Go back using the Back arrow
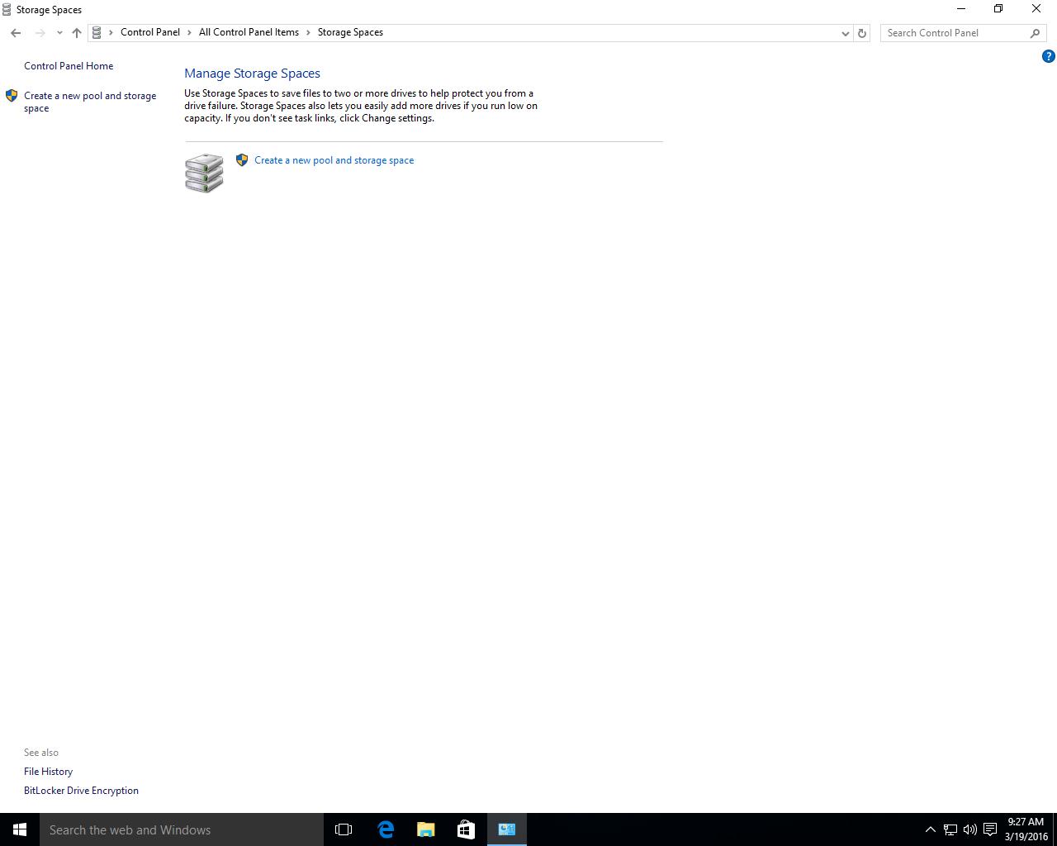The image size is (1057, 846). click(16, 33)
